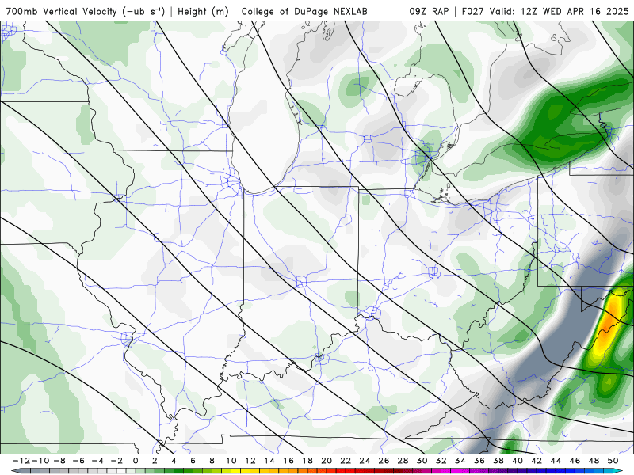Select the -6 legend value
634x475 pixels.
click(x=78, y=461)
